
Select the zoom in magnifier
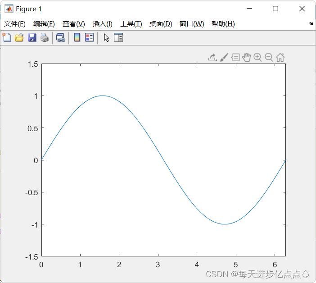click(x=257, y=58)
